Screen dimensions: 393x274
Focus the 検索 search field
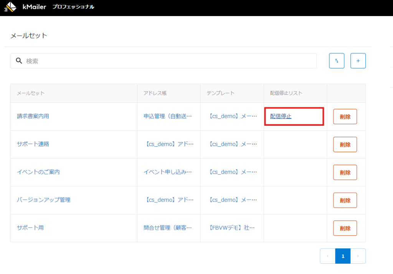coord(169,61)
